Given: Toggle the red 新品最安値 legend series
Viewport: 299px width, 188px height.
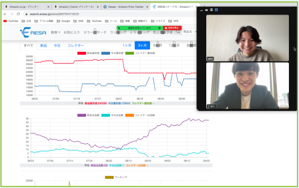Looking at the screenshot, I should click(x=88, y=53).
